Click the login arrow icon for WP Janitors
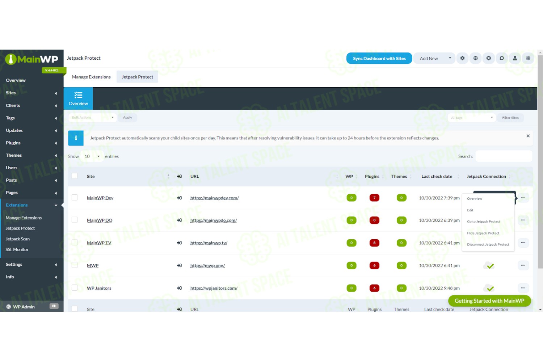 pyautogui.click(x=179, y=288)
